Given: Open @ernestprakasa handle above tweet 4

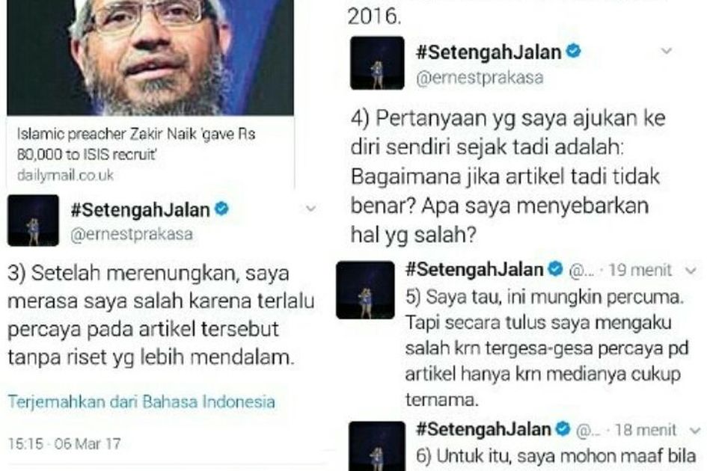Looking at the screenshot, I should (x=480, y=78).
